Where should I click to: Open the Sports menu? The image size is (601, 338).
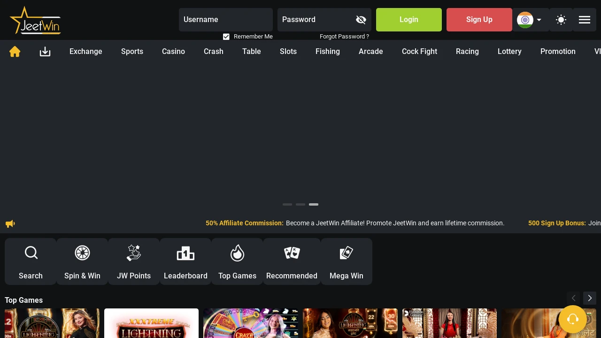132,52
